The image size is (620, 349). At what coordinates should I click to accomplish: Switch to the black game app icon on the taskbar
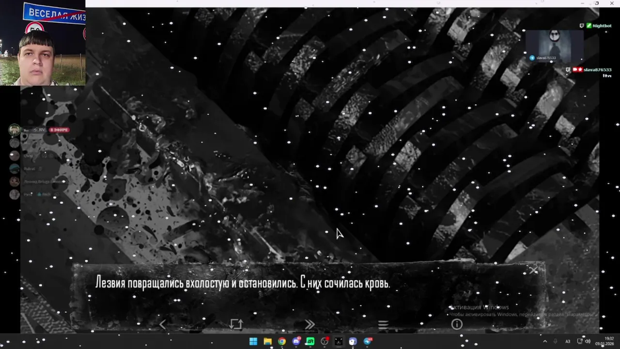point(339,341)
